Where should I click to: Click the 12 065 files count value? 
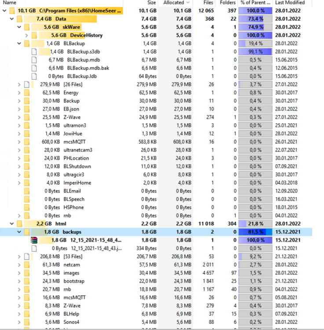tap(206, 11)
